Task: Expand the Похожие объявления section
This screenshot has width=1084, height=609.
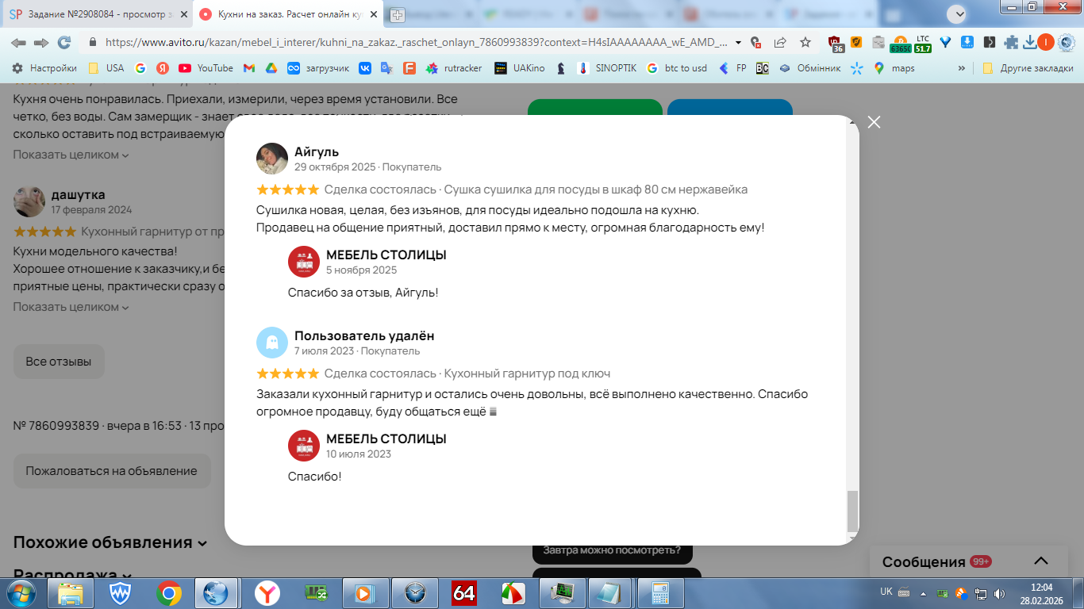Action: [x=110, y=542]
